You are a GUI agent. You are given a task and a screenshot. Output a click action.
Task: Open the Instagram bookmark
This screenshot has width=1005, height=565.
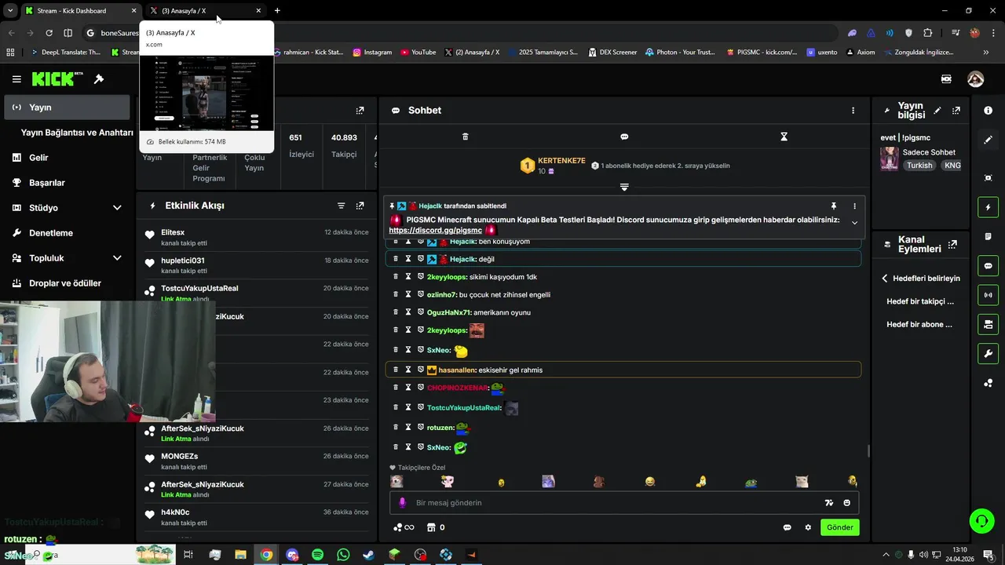(x=372, y=53)
